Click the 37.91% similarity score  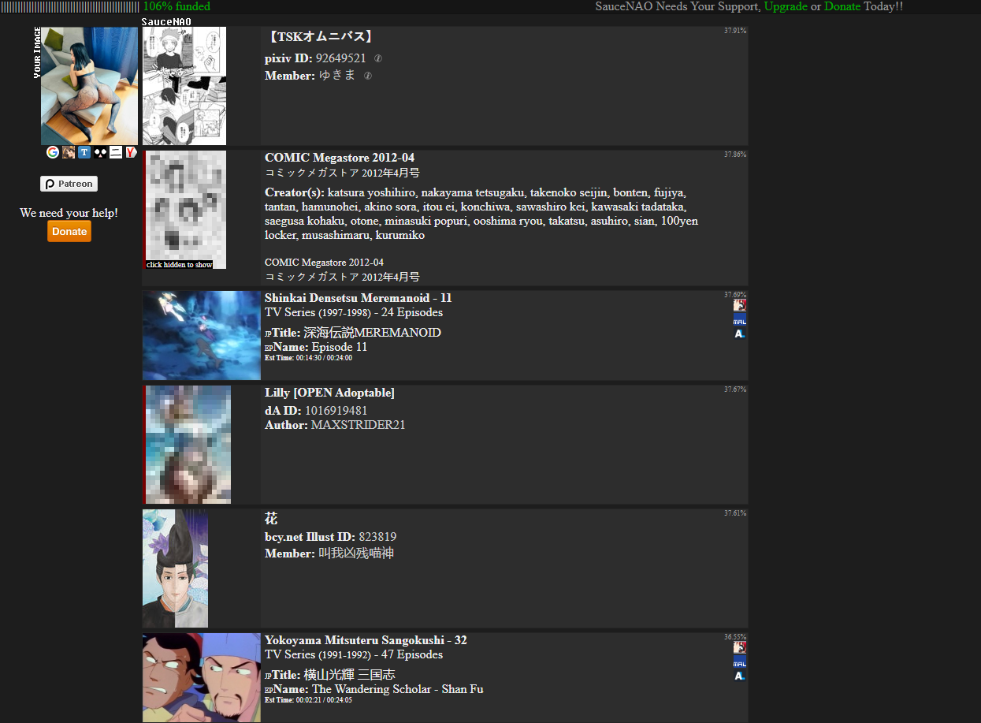735,31
